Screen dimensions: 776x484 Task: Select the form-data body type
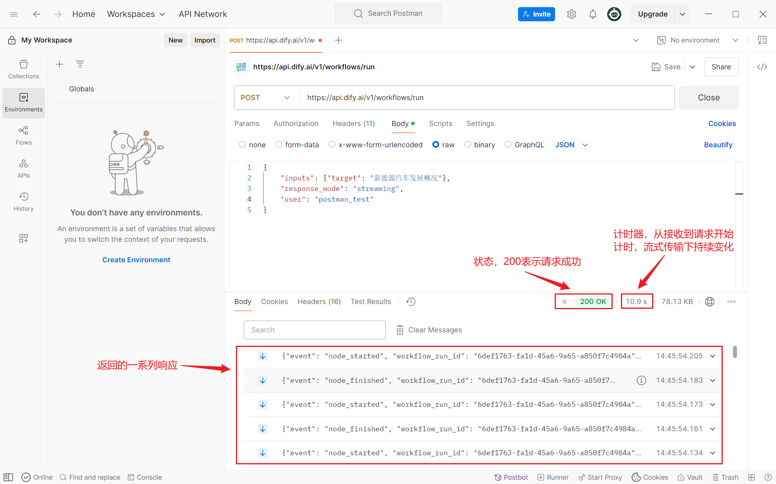(x=279, y=145)
